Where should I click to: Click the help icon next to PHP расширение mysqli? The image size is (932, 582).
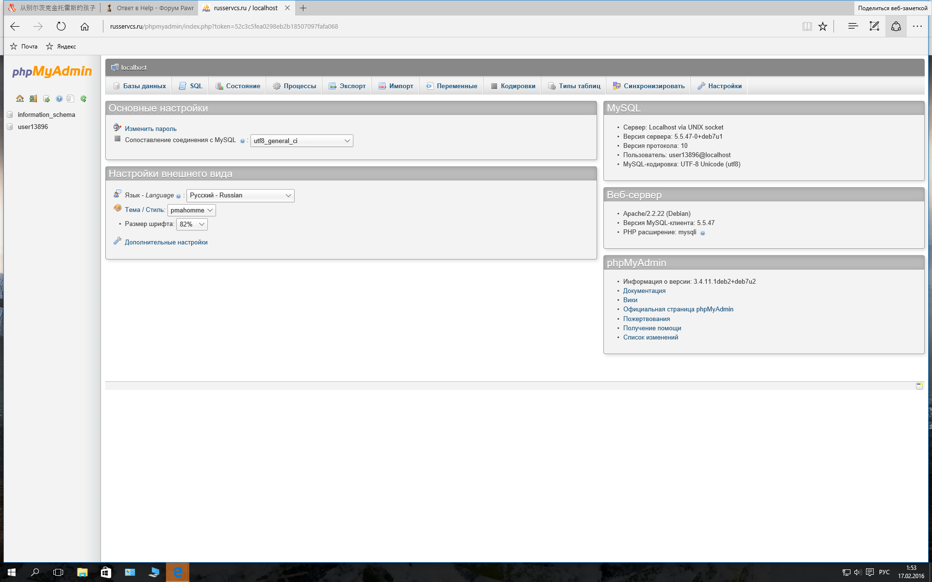point(702,233)
